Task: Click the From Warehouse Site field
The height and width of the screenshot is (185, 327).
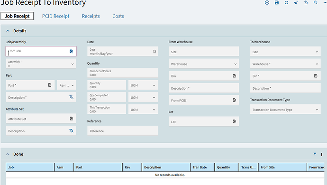Action: (x=204, y=52)
